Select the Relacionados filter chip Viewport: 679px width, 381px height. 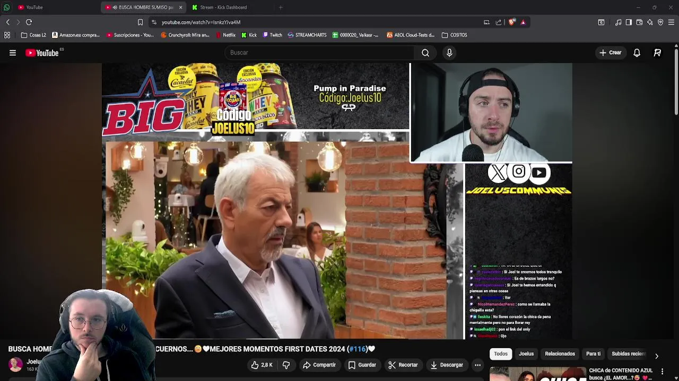560,354
